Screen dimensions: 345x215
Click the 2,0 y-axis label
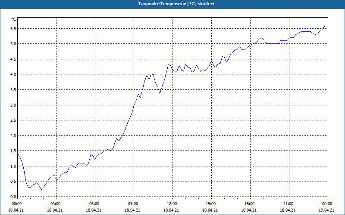(x=13, y=135)
